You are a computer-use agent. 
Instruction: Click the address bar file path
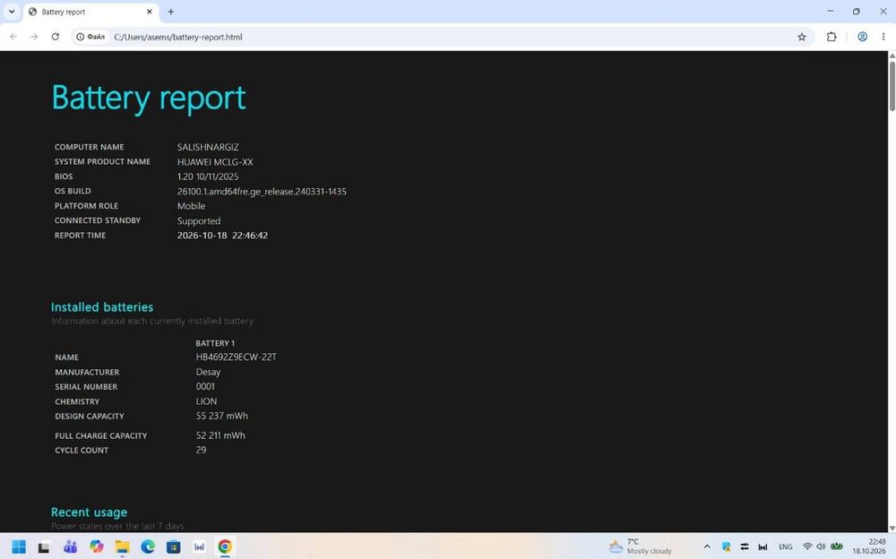(178, 37)
